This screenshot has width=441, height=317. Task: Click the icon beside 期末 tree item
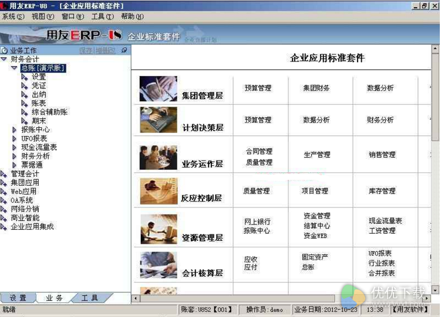25,121
